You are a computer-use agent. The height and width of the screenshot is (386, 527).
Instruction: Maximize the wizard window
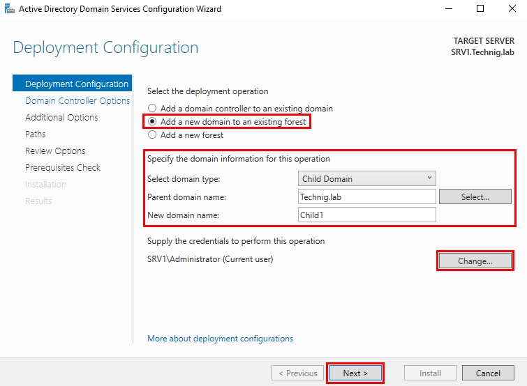click(x=480, y=9)
